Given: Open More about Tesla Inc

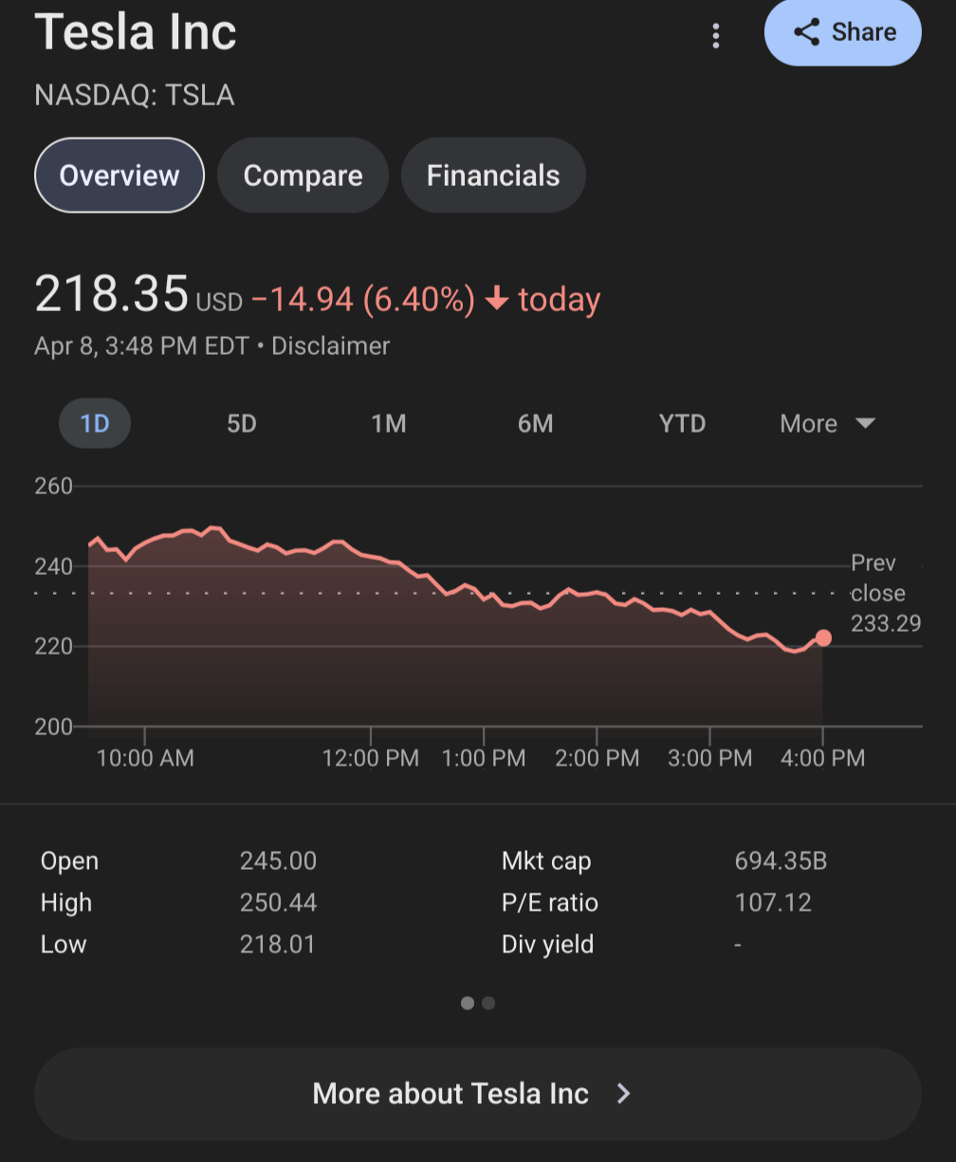Looking at the screenshot, I should [478, 1094].
